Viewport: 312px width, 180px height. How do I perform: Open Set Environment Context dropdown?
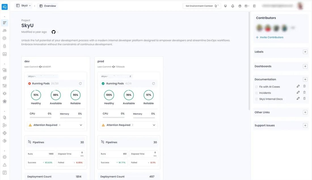point(202,6)
